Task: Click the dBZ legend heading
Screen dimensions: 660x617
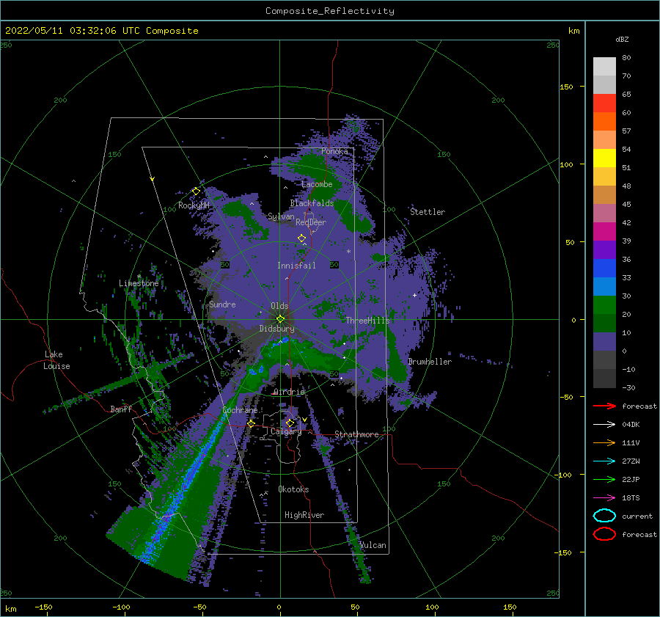Action: (x=622, y=39)
